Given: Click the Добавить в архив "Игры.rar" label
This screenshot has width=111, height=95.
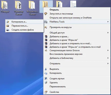Looking at the screenshot, I should coord(64,40).
